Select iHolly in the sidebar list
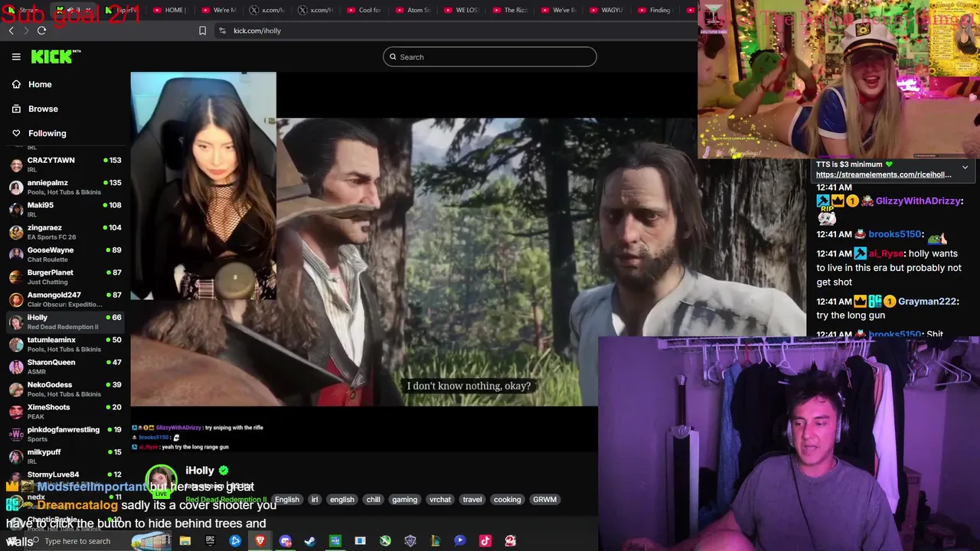This screenshot has width=980, height=551. point(64,321)
